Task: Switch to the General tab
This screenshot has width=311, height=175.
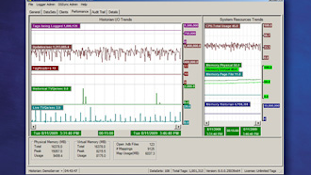Action: 35,12
